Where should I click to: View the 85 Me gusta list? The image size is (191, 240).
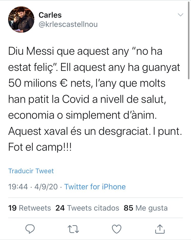pyautogui.click(x=146, y=208)
